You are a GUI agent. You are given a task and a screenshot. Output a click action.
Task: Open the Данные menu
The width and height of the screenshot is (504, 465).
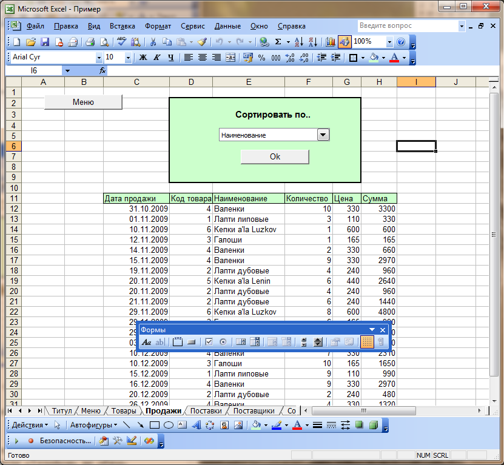[227, 26]
